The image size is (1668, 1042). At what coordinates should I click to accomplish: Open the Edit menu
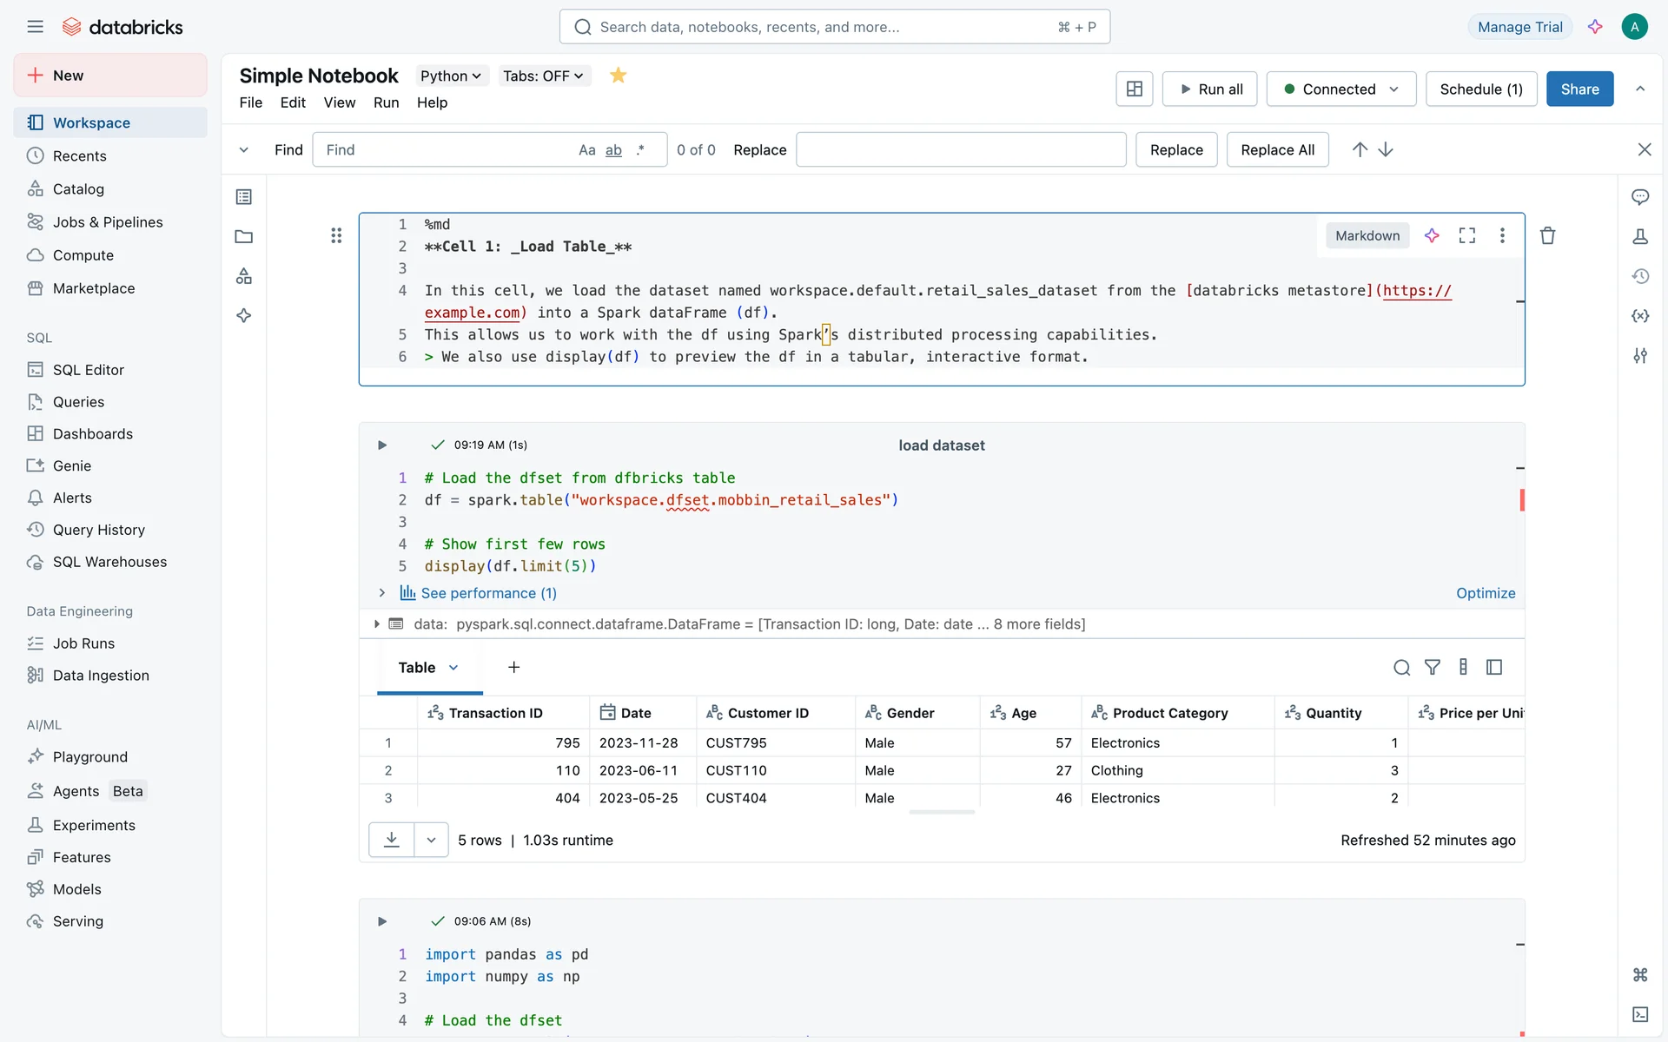point(293,102)
